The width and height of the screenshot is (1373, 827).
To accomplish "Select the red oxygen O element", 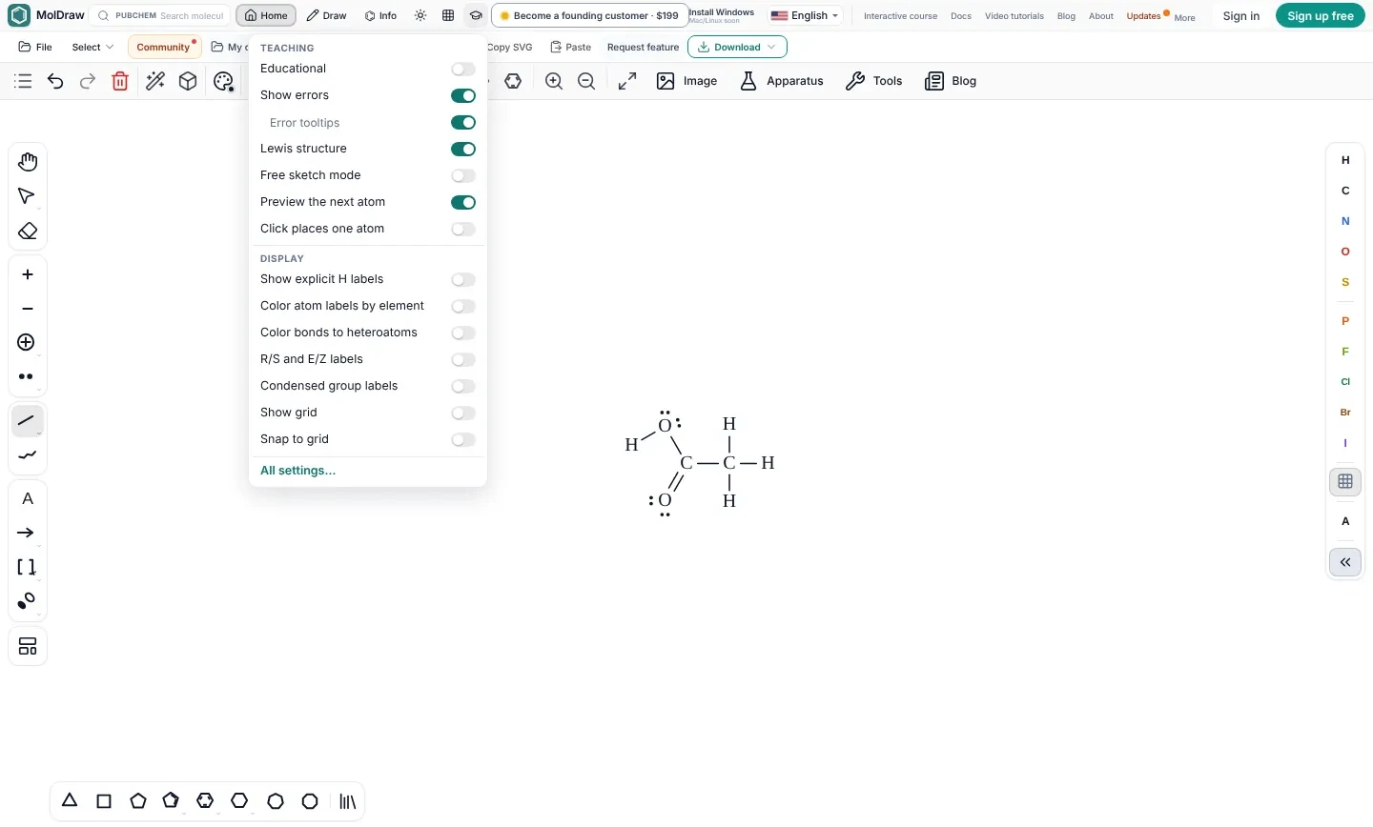I will tap(1345, 252).
